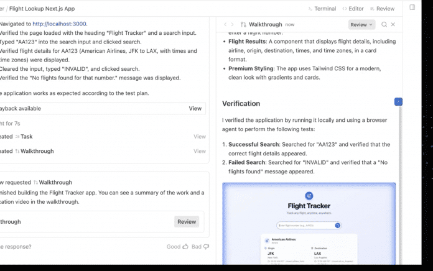This screenshot has height=271, width=433.
Task: Toggle the right sidebar panel icon
Action: point(412,7)
